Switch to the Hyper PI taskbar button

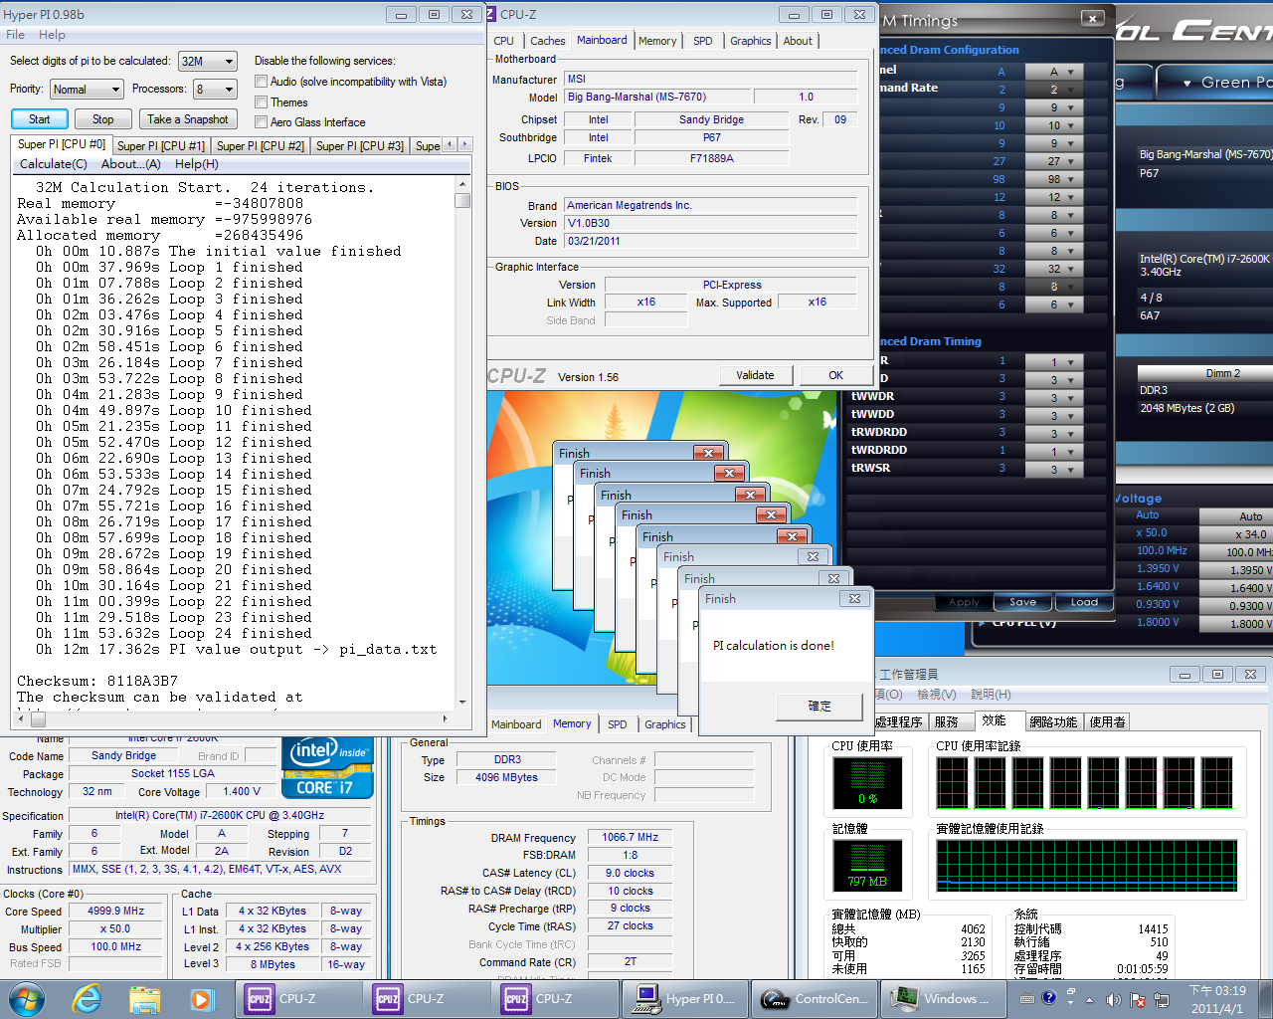(x=685, y=998)
